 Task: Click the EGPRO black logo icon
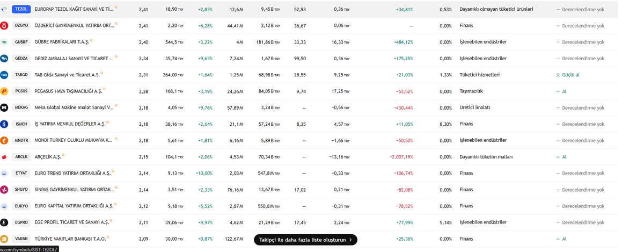[x=4, y=222]
